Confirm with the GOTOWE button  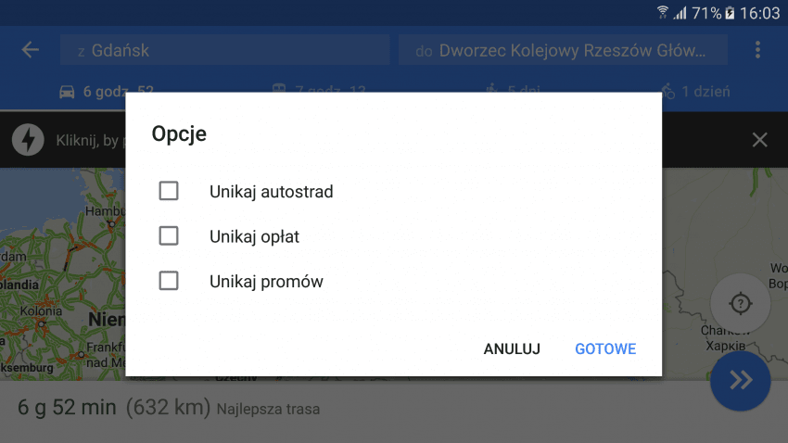click(605, 349)
